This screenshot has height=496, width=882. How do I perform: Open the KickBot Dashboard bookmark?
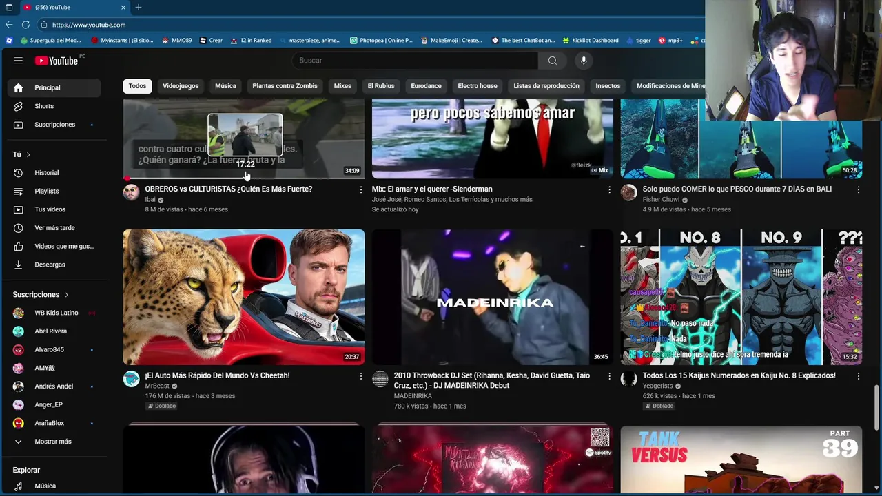pyautogui.click(x=590, y=41)
